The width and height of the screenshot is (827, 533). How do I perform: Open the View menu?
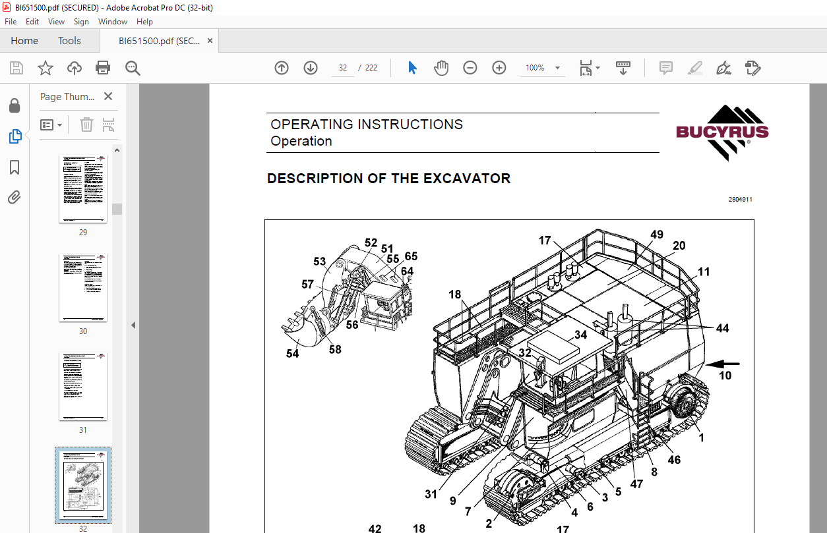click(57, 22)
